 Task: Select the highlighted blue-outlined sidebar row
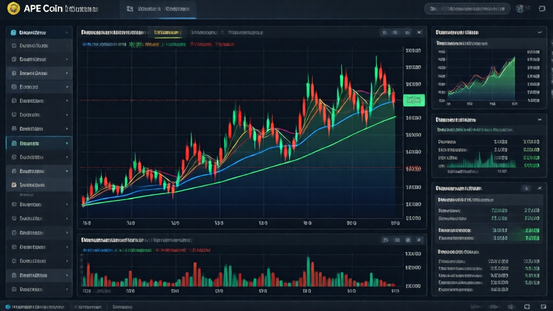[x=39, y=144]
